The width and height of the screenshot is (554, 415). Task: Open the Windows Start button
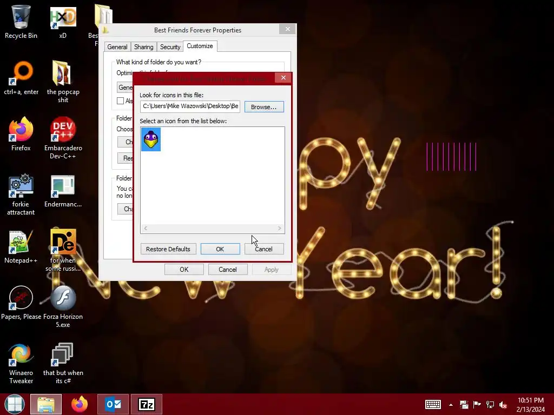15,404
